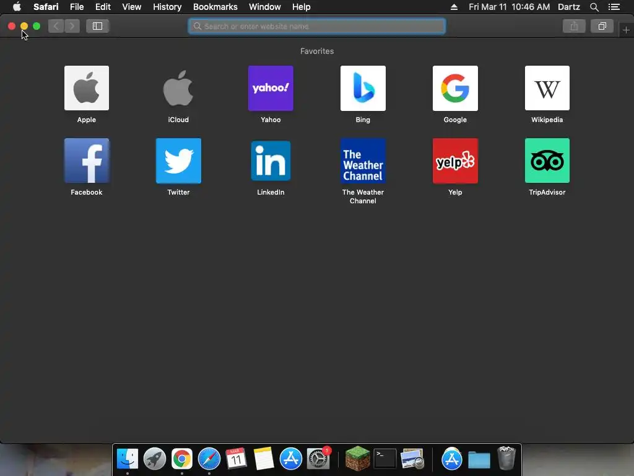Open the Google favorite tile
Screen dimensions: 634x476
(x=455, y=88)
